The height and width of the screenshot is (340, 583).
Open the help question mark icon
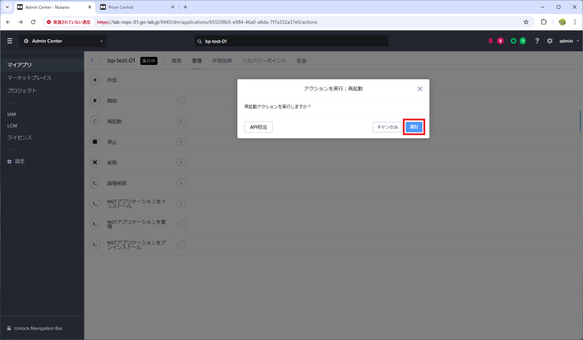[537, 41]
